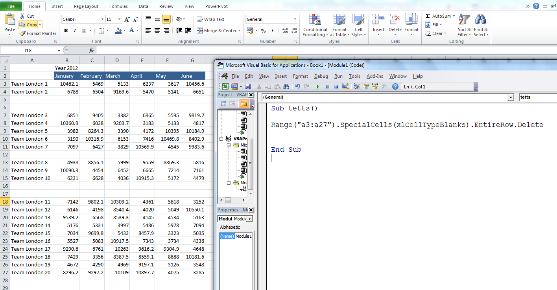The image size is (557, 290).
Task: Click the Fill Color bucket swatch
Action: [x=118, y=31]
